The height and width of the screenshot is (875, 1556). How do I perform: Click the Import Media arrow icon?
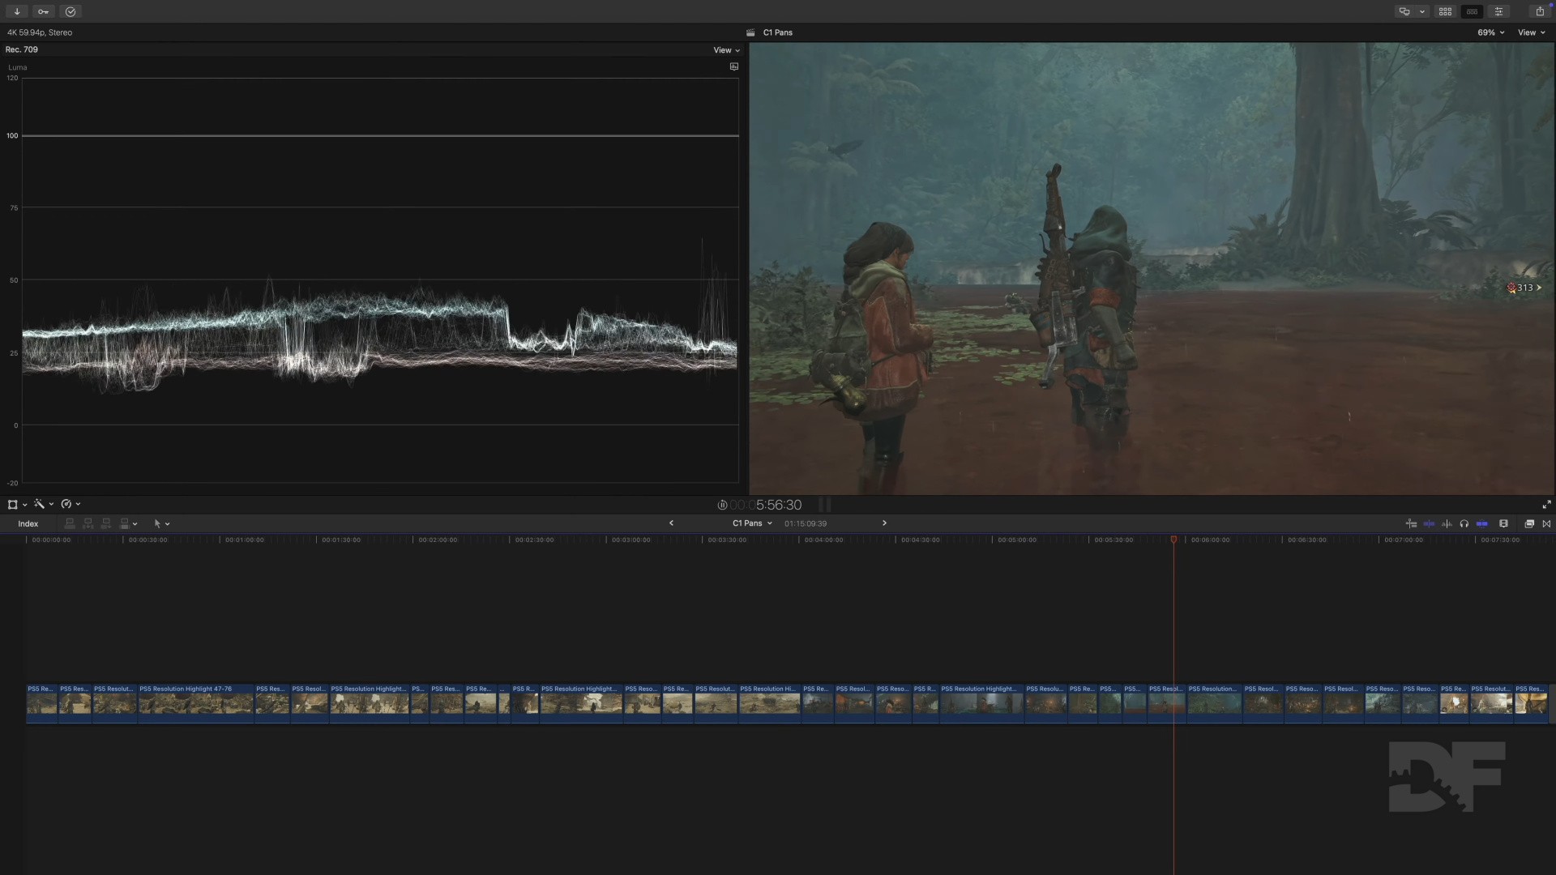tap(17, 11)
